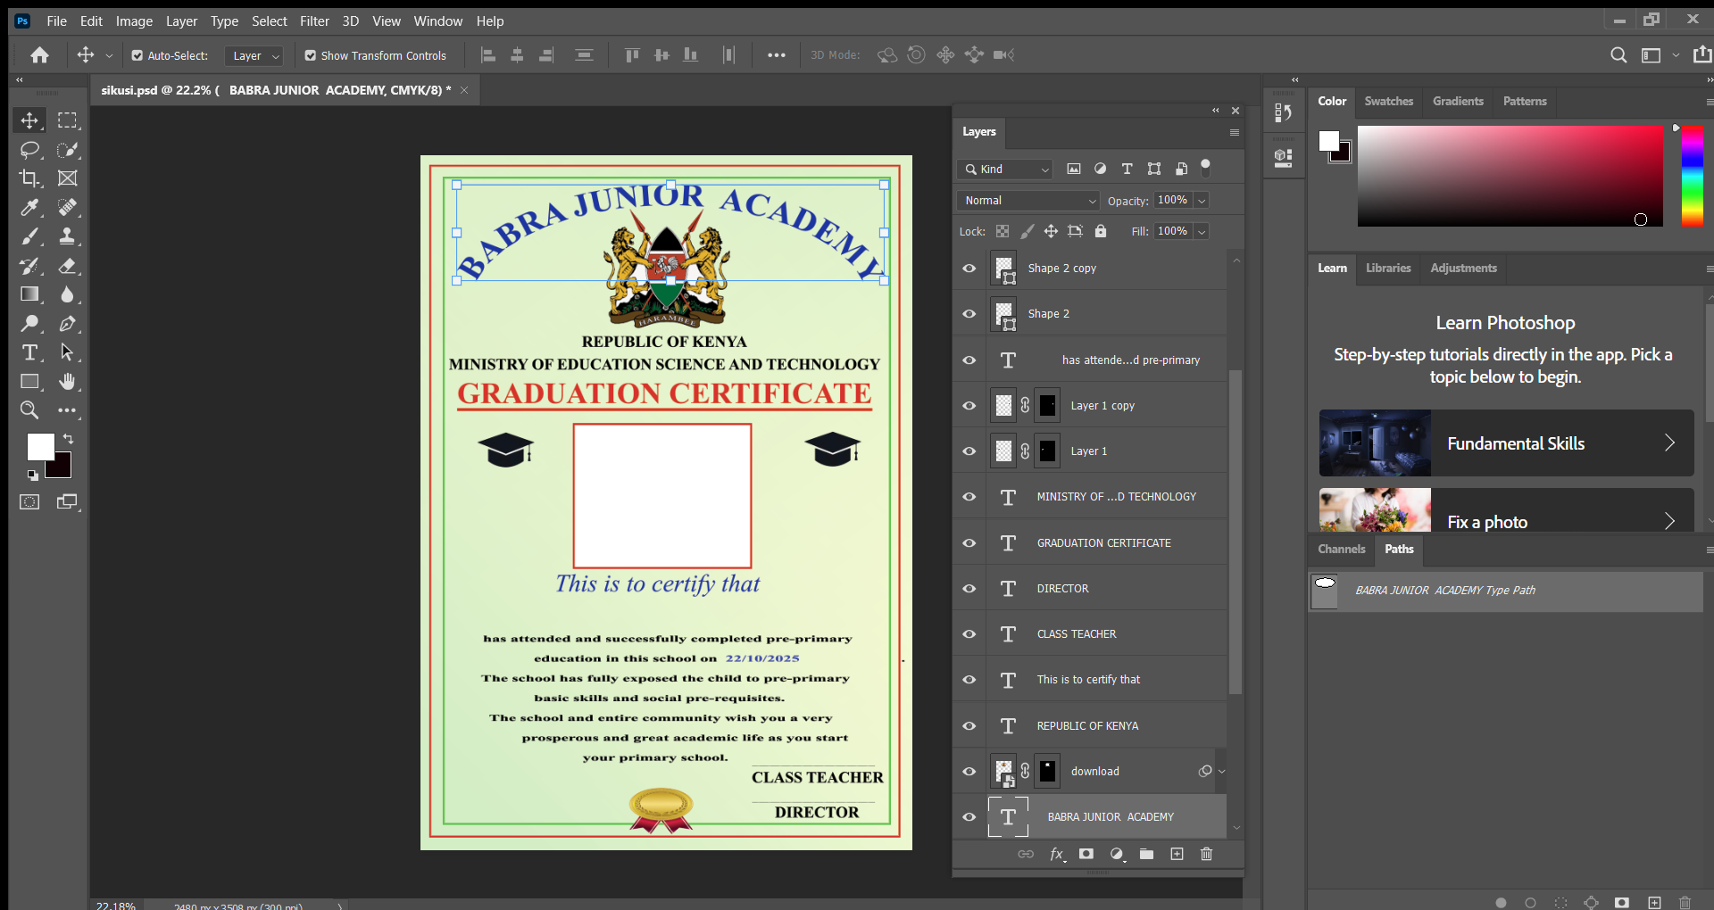Open the Filter menu
Image resolution: width=1714 pixels, height=910 pixels.
(x=314, y=21)
